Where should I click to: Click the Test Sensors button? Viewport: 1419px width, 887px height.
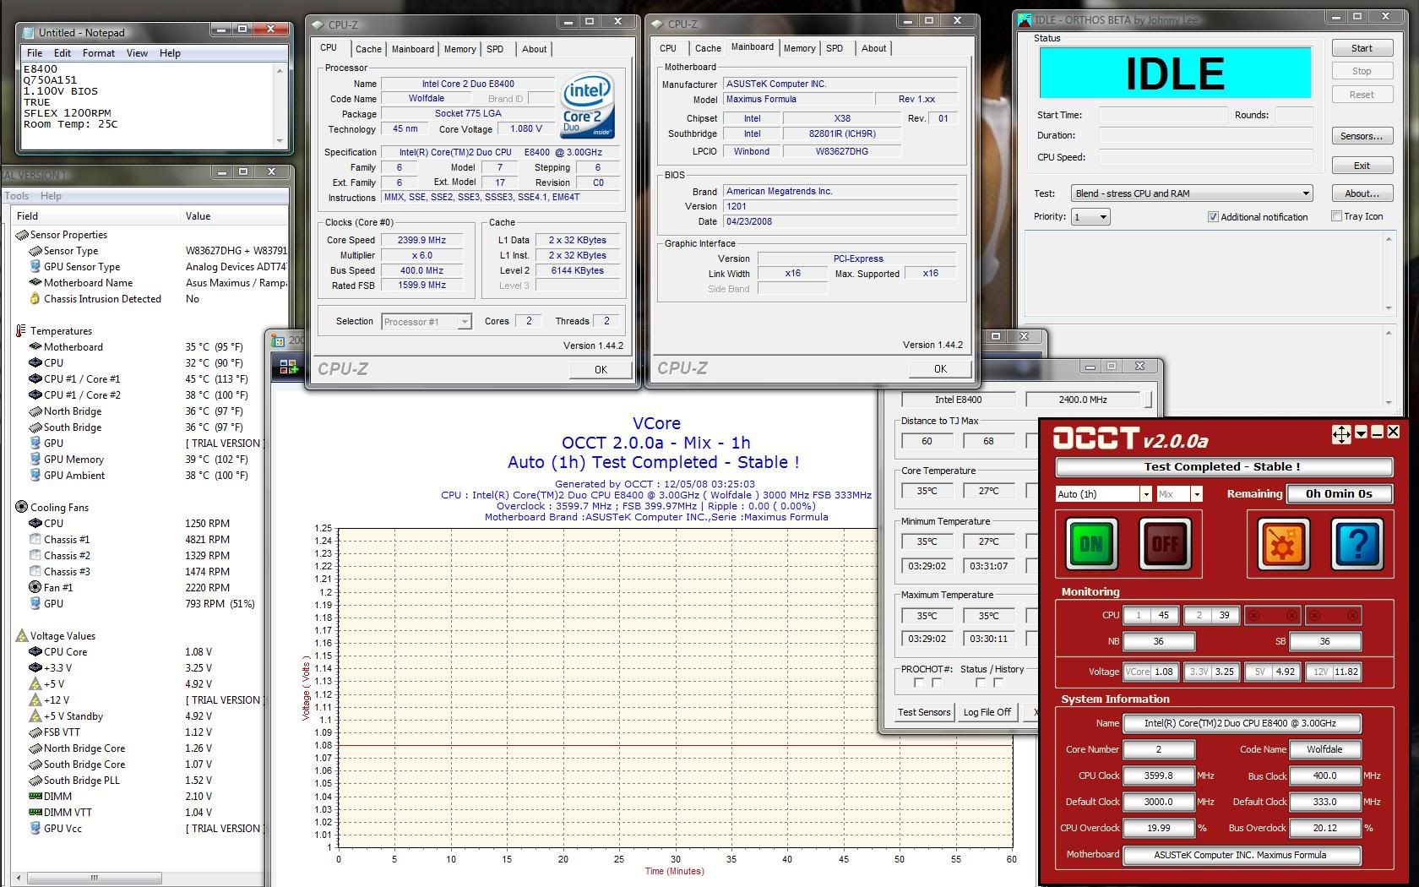pos(924,712)
